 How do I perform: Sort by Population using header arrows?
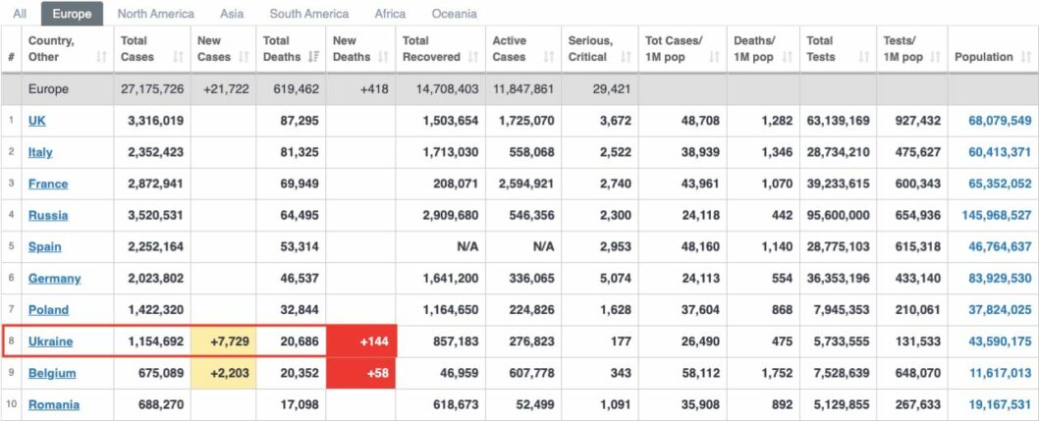1026,57
